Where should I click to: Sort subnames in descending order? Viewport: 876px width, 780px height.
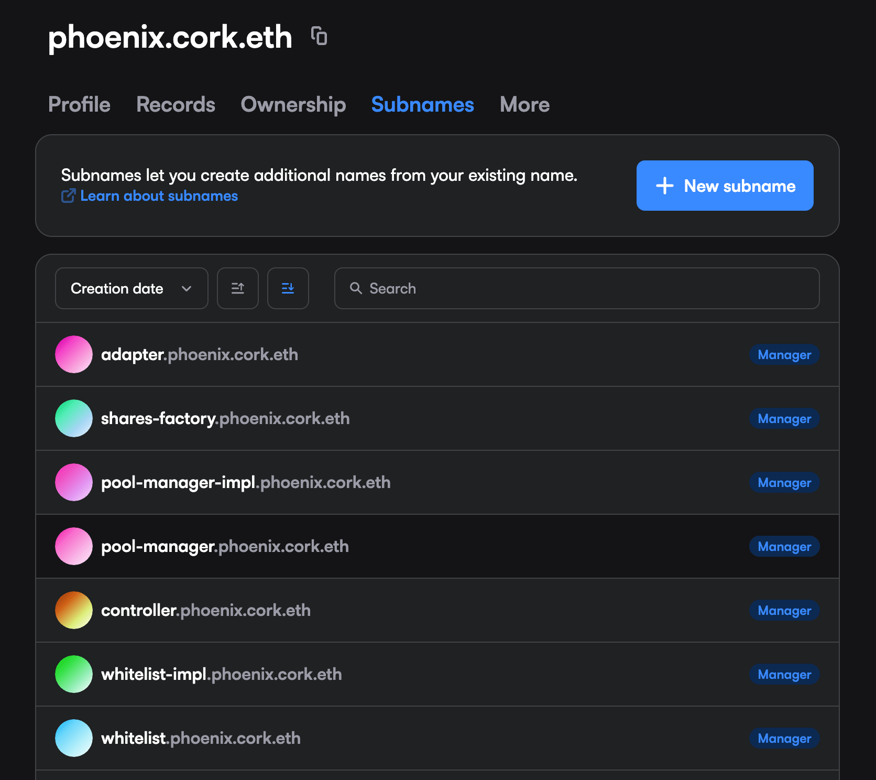coord(288,288)
